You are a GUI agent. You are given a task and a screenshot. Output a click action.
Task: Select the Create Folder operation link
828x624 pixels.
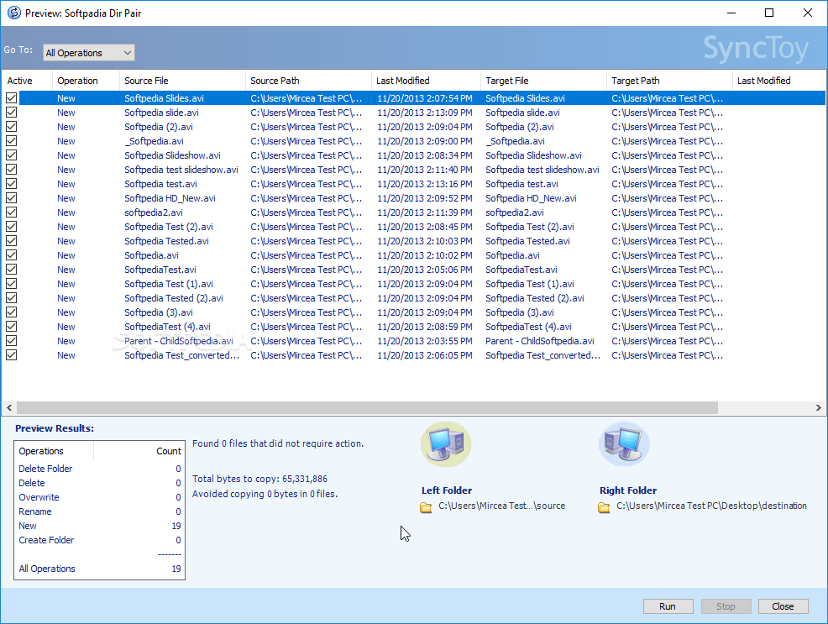click(x=46, y=540)
